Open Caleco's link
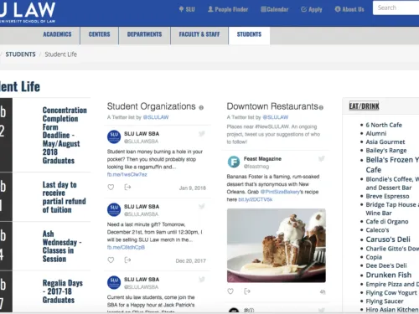The height and width of the screenshot is (314, 419). [x=377, y=230]
